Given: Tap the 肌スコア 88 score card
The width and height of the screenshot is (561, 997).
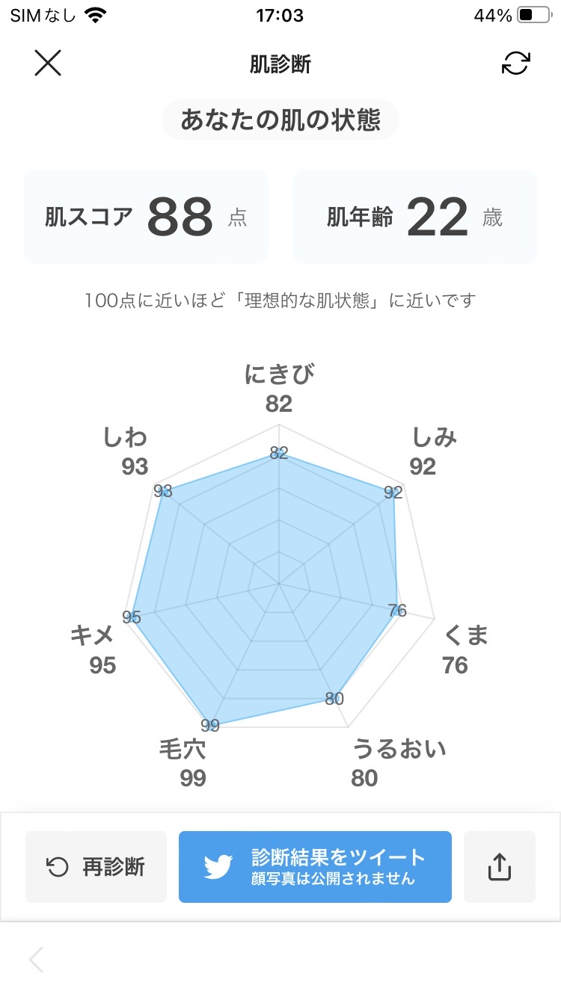Looking at the screenshot, I should (x=146, y=216).
